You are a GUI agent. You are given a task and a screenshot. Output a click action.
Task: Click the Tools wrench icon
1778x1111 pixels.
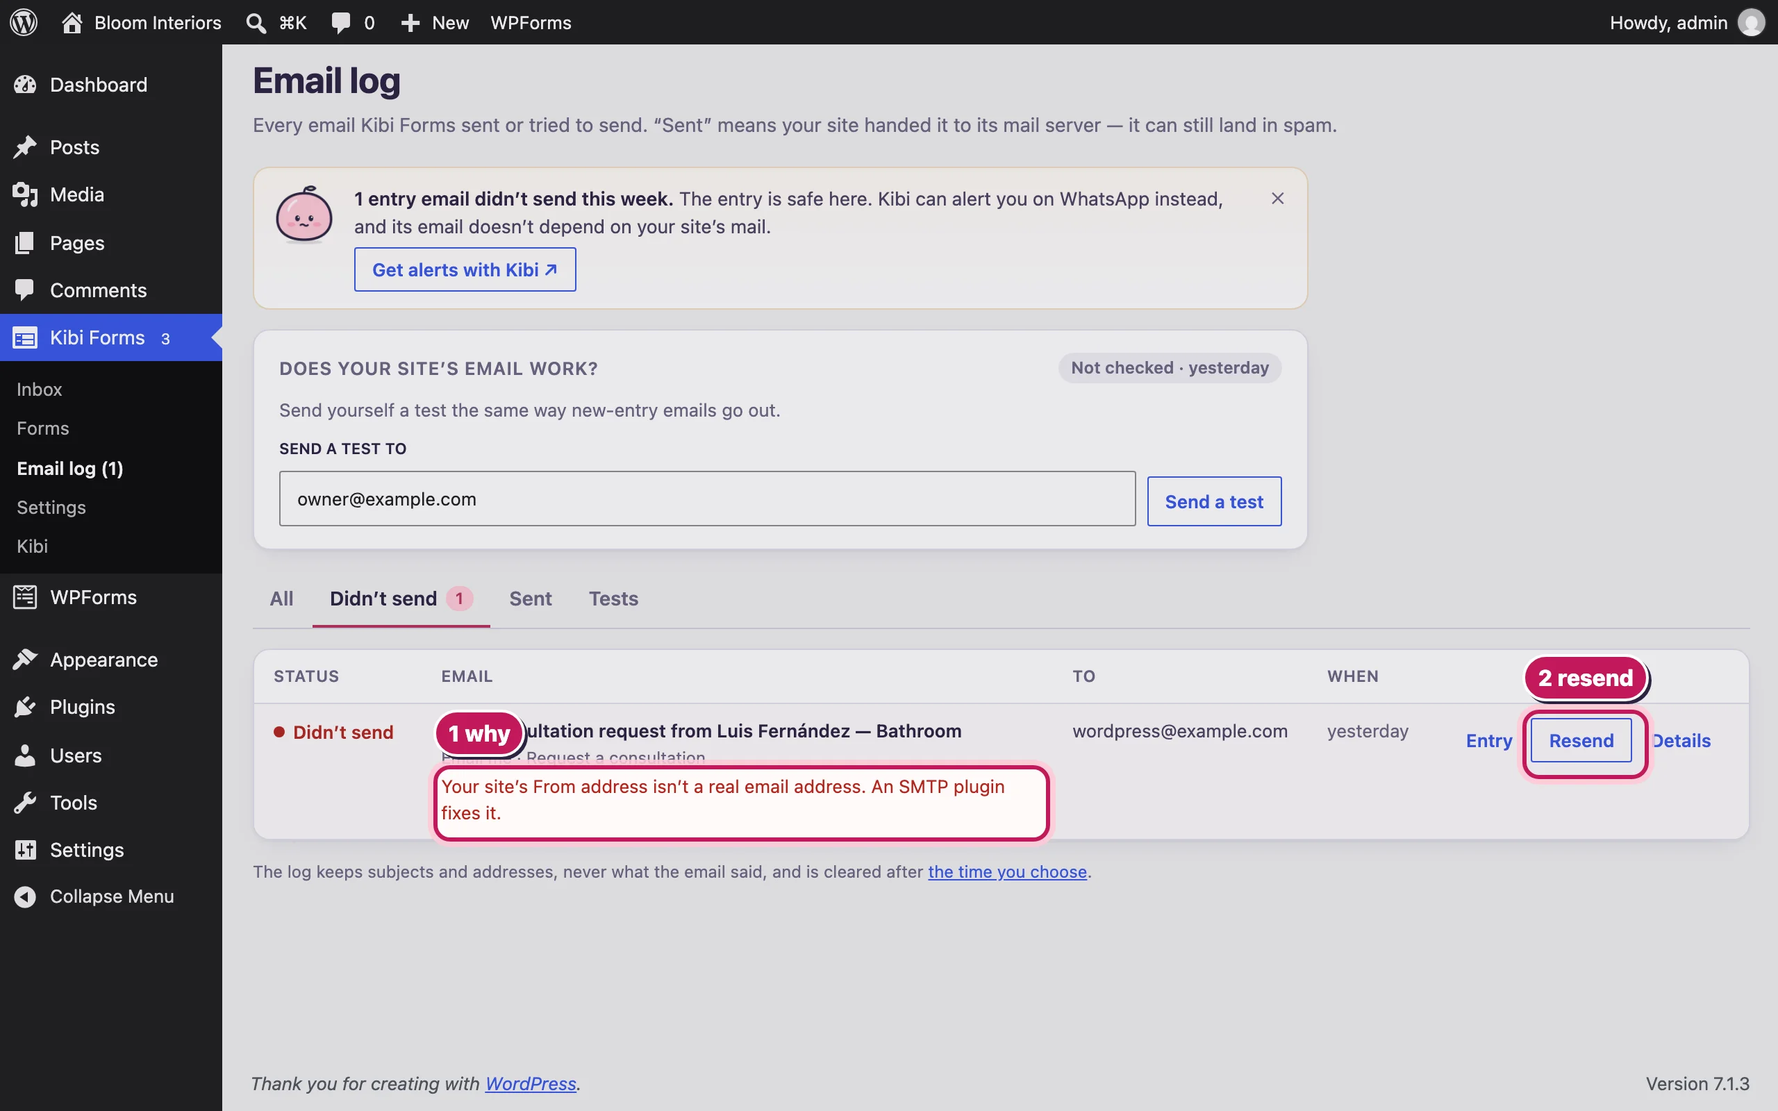25,803
